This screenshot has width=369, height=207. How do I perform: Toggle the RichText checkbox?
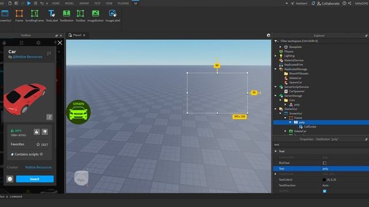325,163
